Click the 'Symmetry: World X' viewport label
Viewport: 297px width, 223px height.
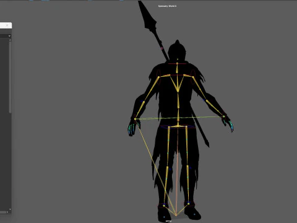(x=167, y=6)
